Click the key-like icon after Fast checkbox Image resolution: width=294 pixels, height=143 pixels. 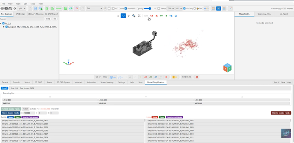coord(207,9)
